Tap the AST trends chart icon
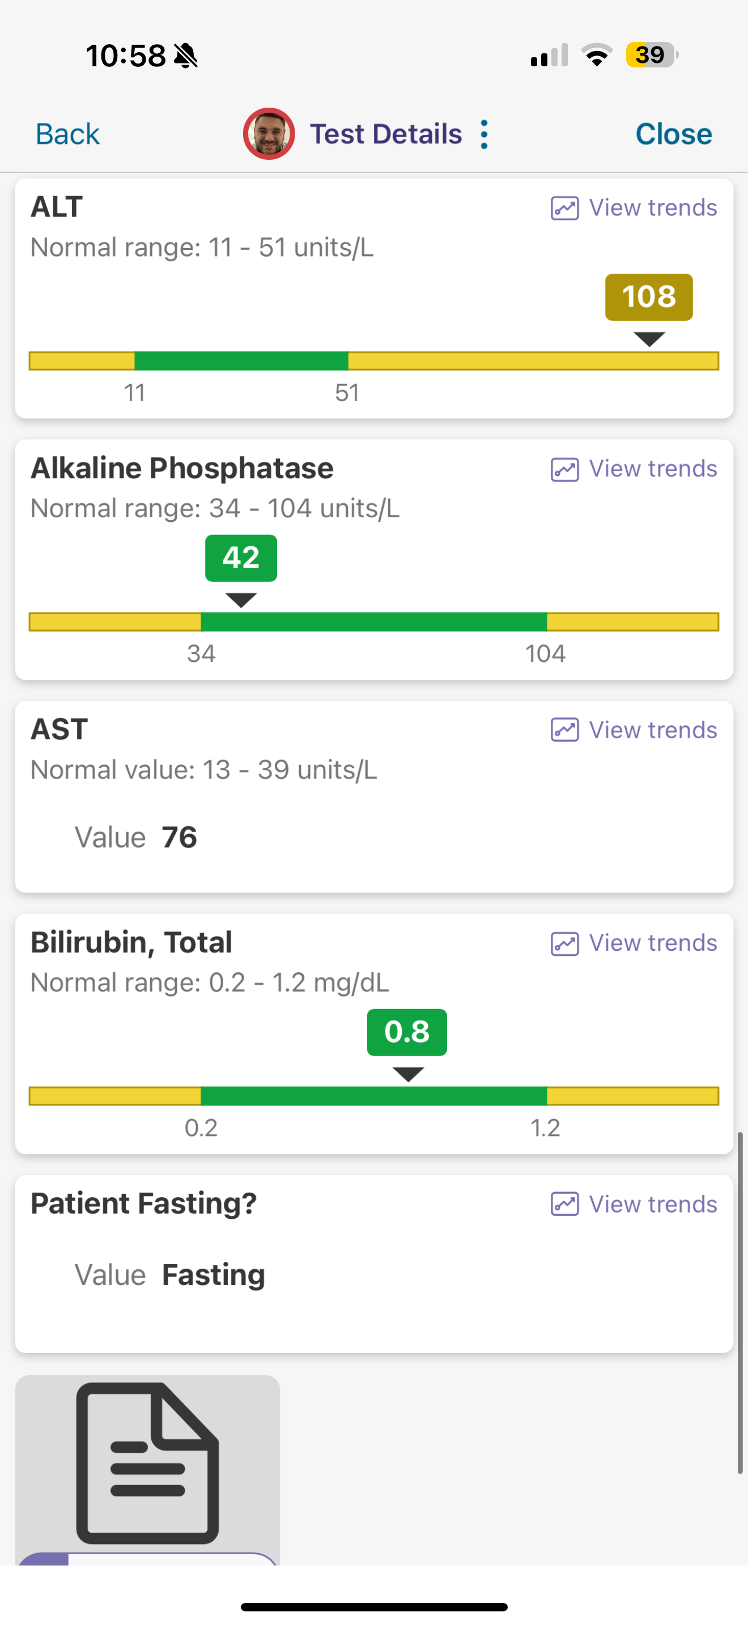This screenshot has height=1625, width=748. point(564,730)
